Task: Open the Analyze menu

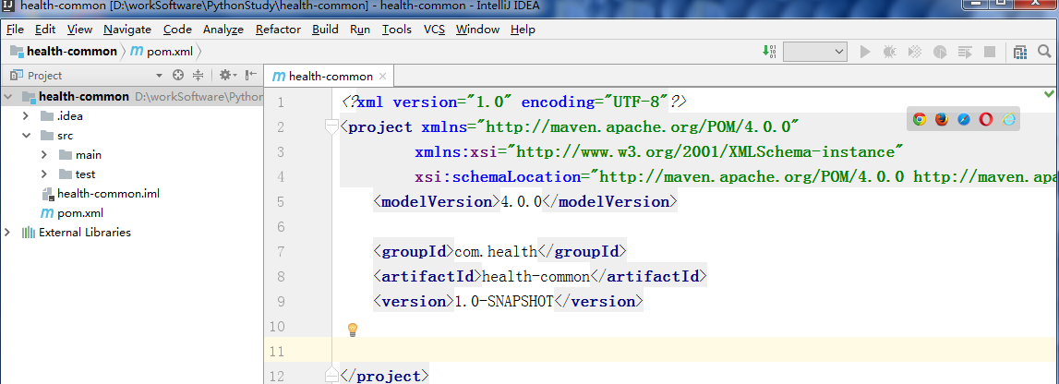Action: (x=223, y=29)
